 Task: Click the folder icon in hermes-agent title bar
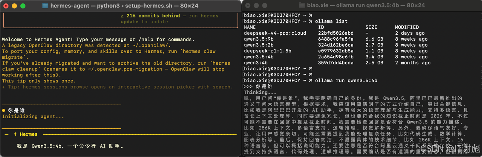point(45,6)
